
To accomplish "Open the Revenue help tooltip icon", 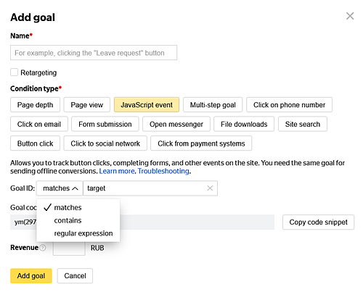I will point(43,248).
